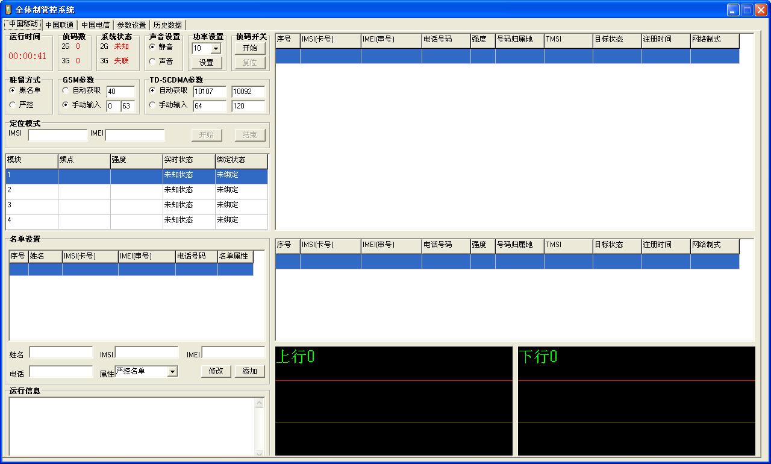Expand the 功率设置 dropdown
The width and height of the screenshot is (771, 464).
(x=216, y=48)
